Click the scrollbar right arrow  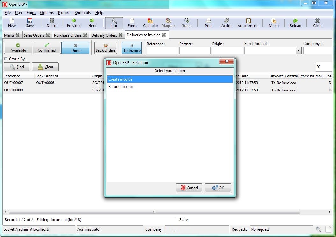click(x=330, y=212)
